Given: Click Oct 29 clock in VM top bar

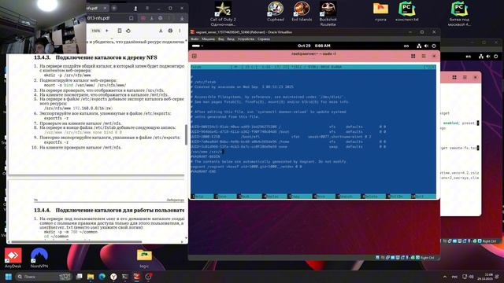Looking at the screenshot, I should point(314,46).
